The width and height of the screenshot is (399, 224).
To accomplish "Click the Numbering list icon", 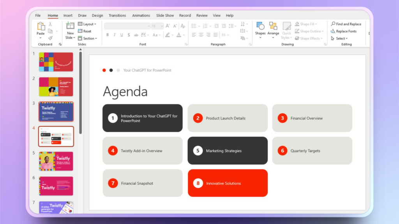I will tap(205, 26).
